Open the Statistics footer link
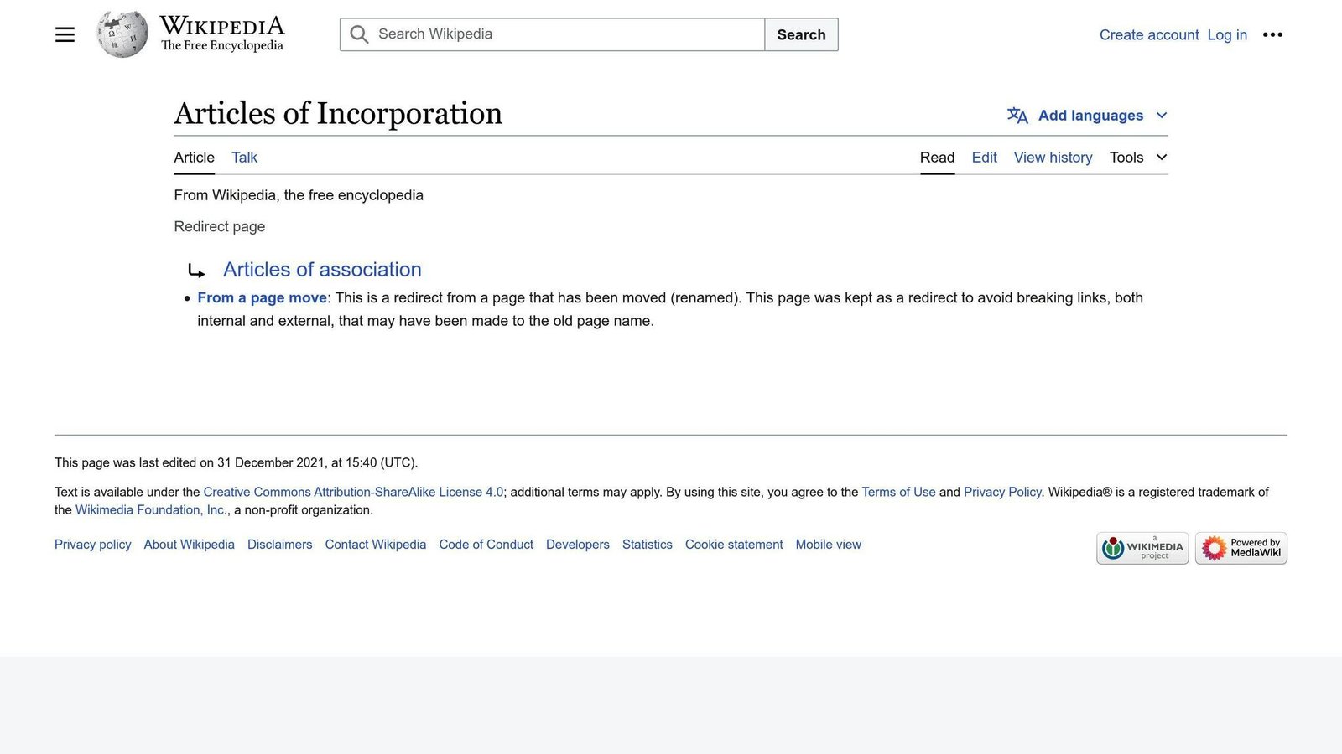Screen dimensions: 1342x754 (x=647, y=545)
